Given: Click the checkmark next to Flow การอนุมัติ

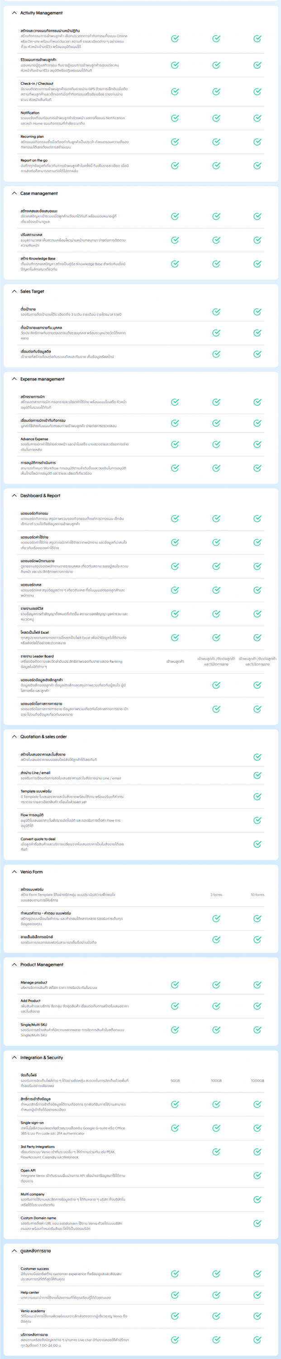Looking at the screenshot, I should pyautogui.click(x=257, y=820).
